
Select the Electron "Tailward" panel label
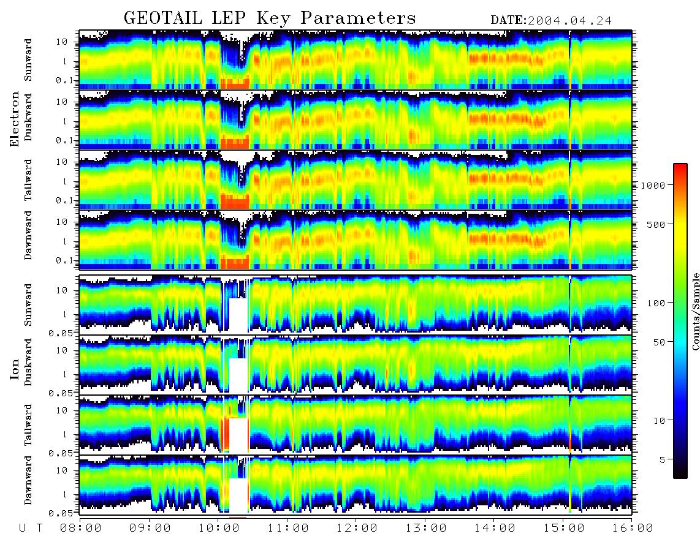click(28, 180)
